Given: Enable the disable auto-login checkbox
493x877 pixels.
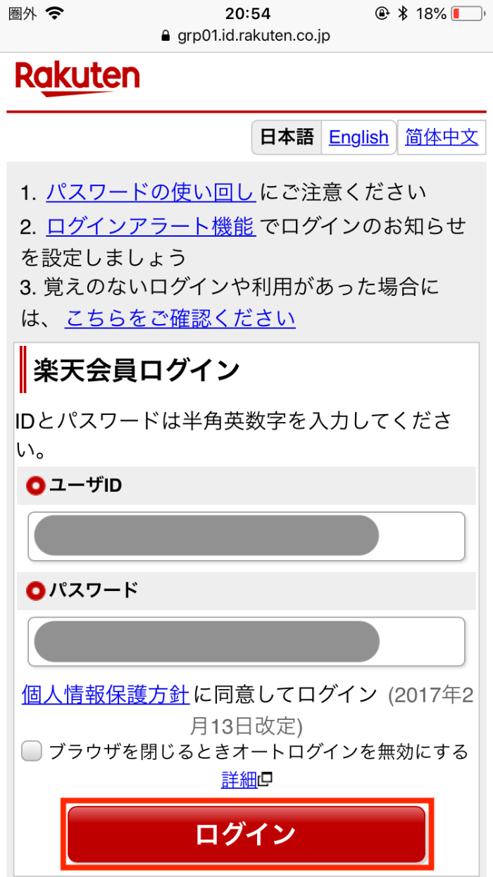Looking at the screenshot, I should [32, 752].
